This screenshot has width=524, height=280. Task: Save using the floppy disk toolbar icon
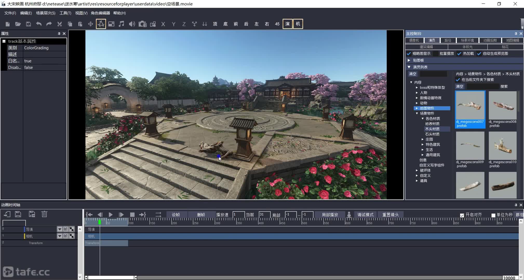click(28, 24)
